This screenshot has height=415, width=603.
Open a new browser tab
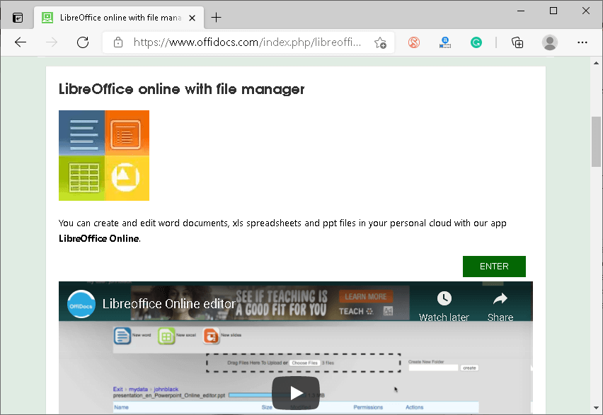pyautogui.click(x=216, y=17)
